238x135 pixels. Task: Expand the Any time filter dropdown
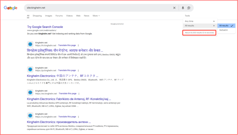200,21
